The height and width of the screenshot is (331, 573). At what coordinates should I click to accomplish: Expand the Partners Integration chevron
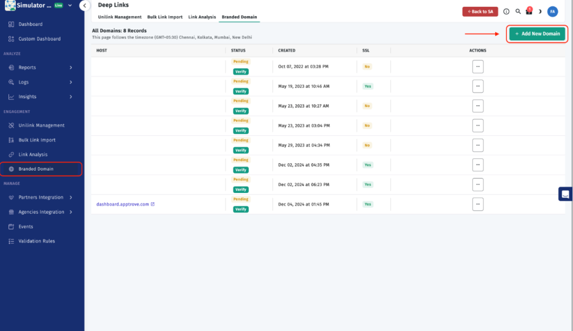[x=71, y=197]
